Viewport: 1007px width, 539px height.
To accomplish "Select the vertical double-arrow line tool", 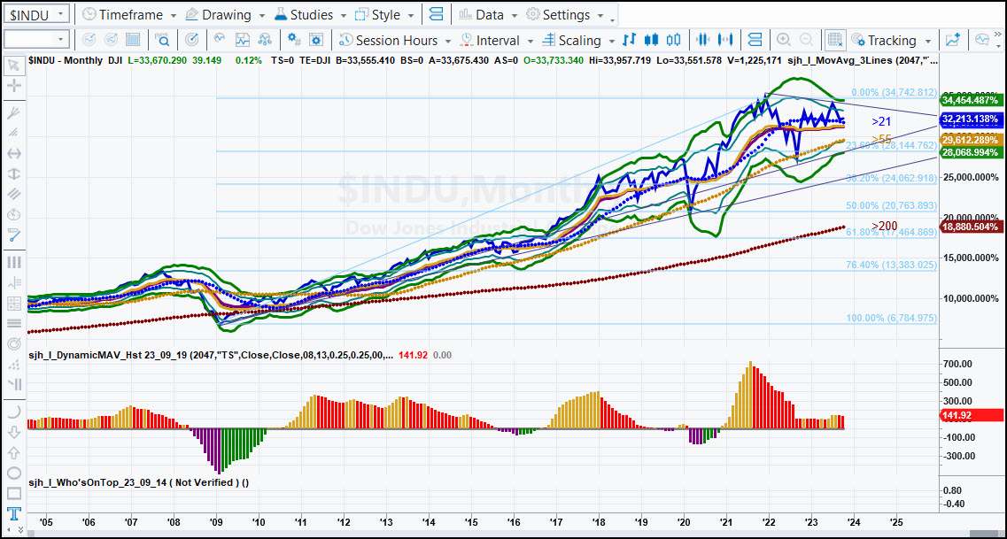I will coord(13,173).
